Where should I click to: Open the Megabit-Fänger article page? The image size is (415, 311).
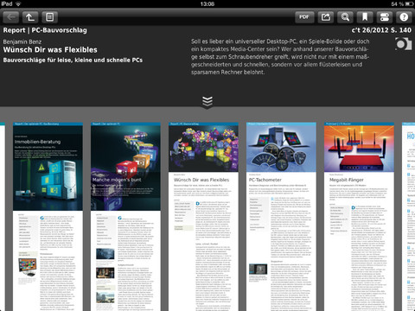(359, 217)
